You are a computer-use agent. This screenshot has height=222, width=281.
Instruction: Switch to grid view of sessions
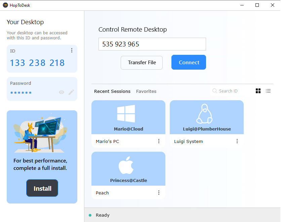(258, 91)
